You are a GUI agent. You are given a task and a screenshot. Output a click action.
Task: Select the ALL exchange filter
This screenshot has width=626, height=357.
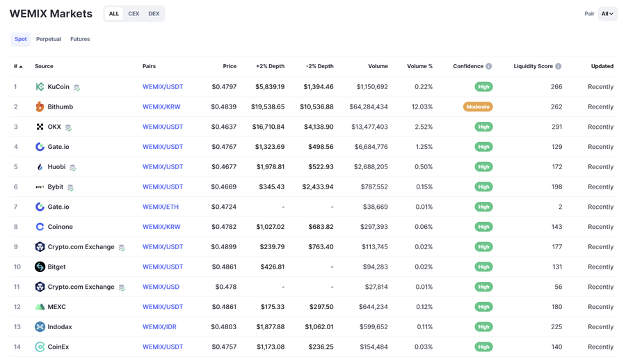click(x=114, y=14)
